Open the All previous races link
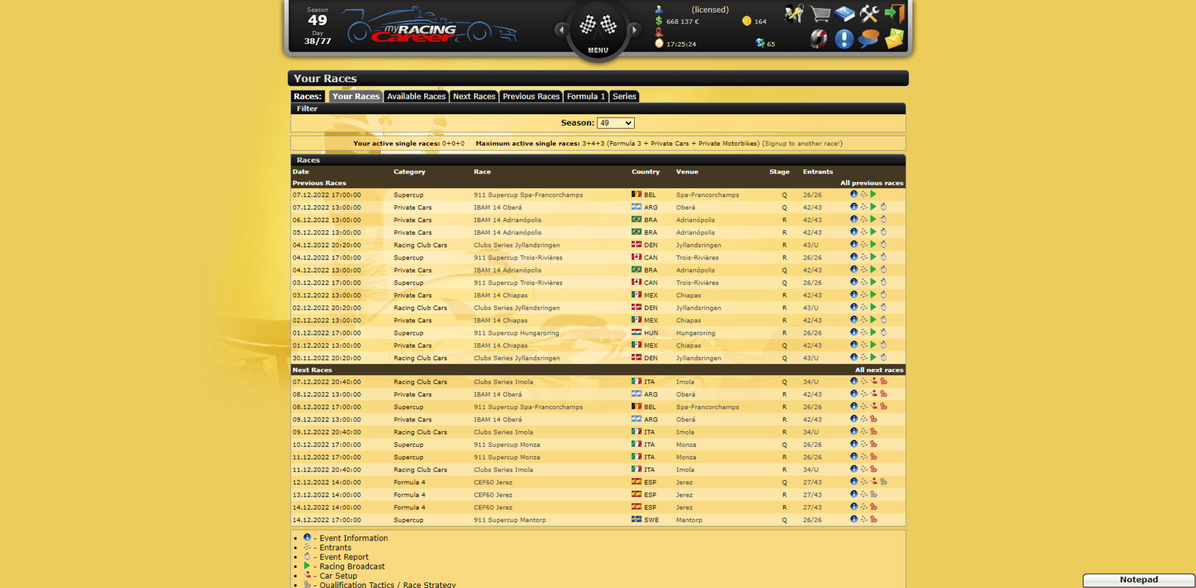 point(871,183)
